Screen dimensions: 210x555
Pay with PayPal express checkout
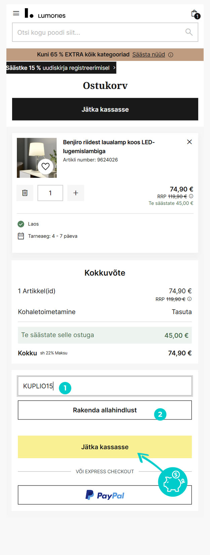(105, 495)
